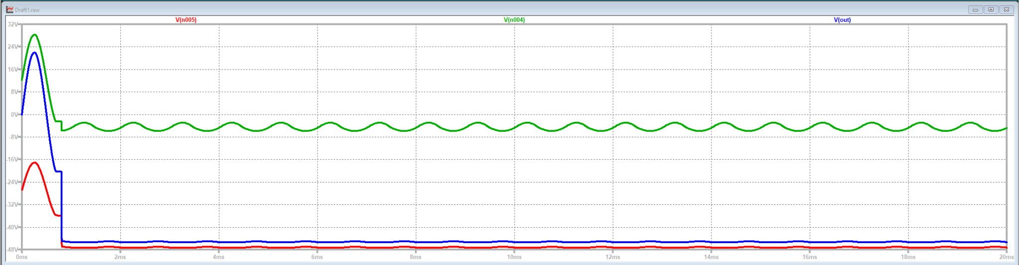Click the -32V vertical axis label
Image resolution: width=1019 pixels, height=265 pixels.
12,204
